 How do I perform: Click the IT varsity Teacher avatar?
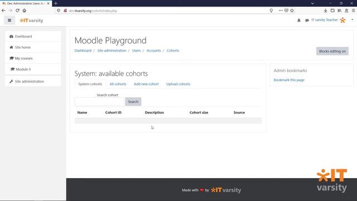[342, 20]
